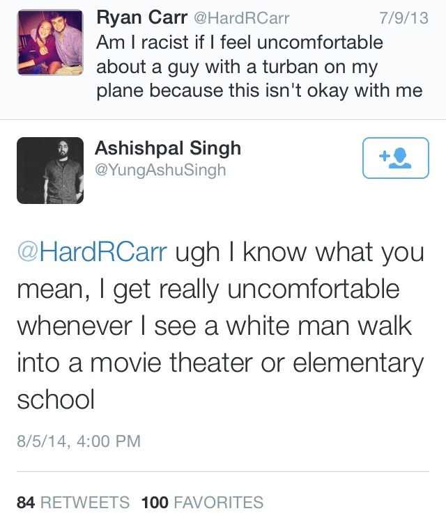View the 100 Favorites list
446x527 pixels.
(x=202, y=502)
